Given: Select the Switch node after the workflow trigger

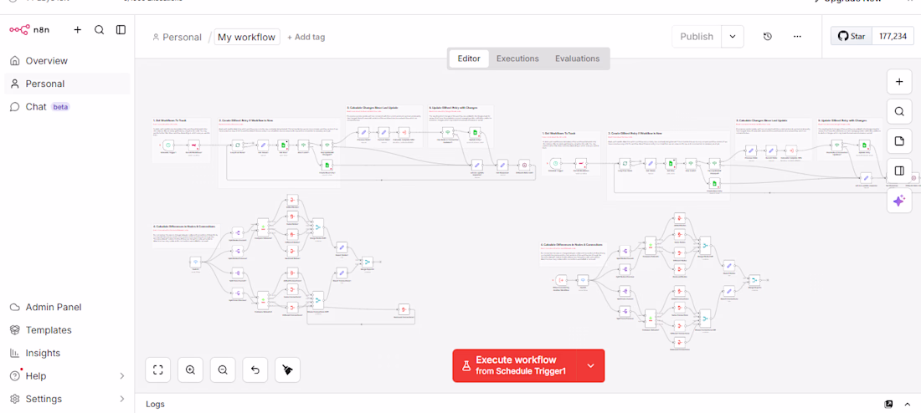Looking at the screenshot, I should pos(583,280).
